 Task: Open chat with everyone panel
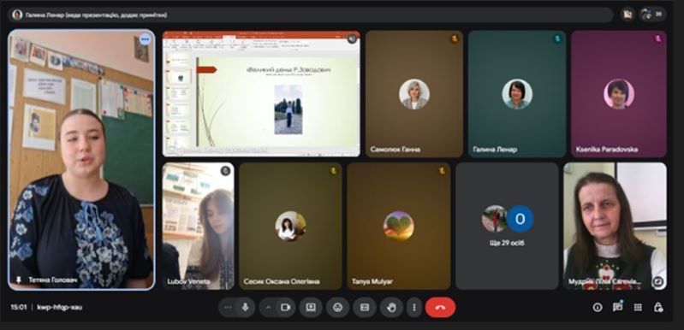(x=617, y=308)
